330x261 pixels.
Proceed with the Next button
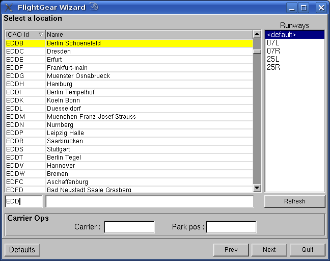[269, 250]
